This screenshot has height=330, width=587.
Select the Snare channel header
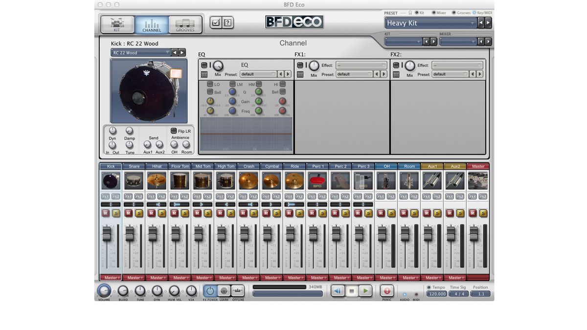point(134,166)
